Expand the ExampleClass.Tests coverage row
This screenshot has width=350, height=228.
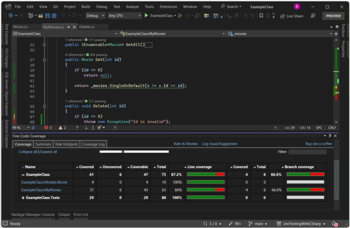[x=23, y=198]
